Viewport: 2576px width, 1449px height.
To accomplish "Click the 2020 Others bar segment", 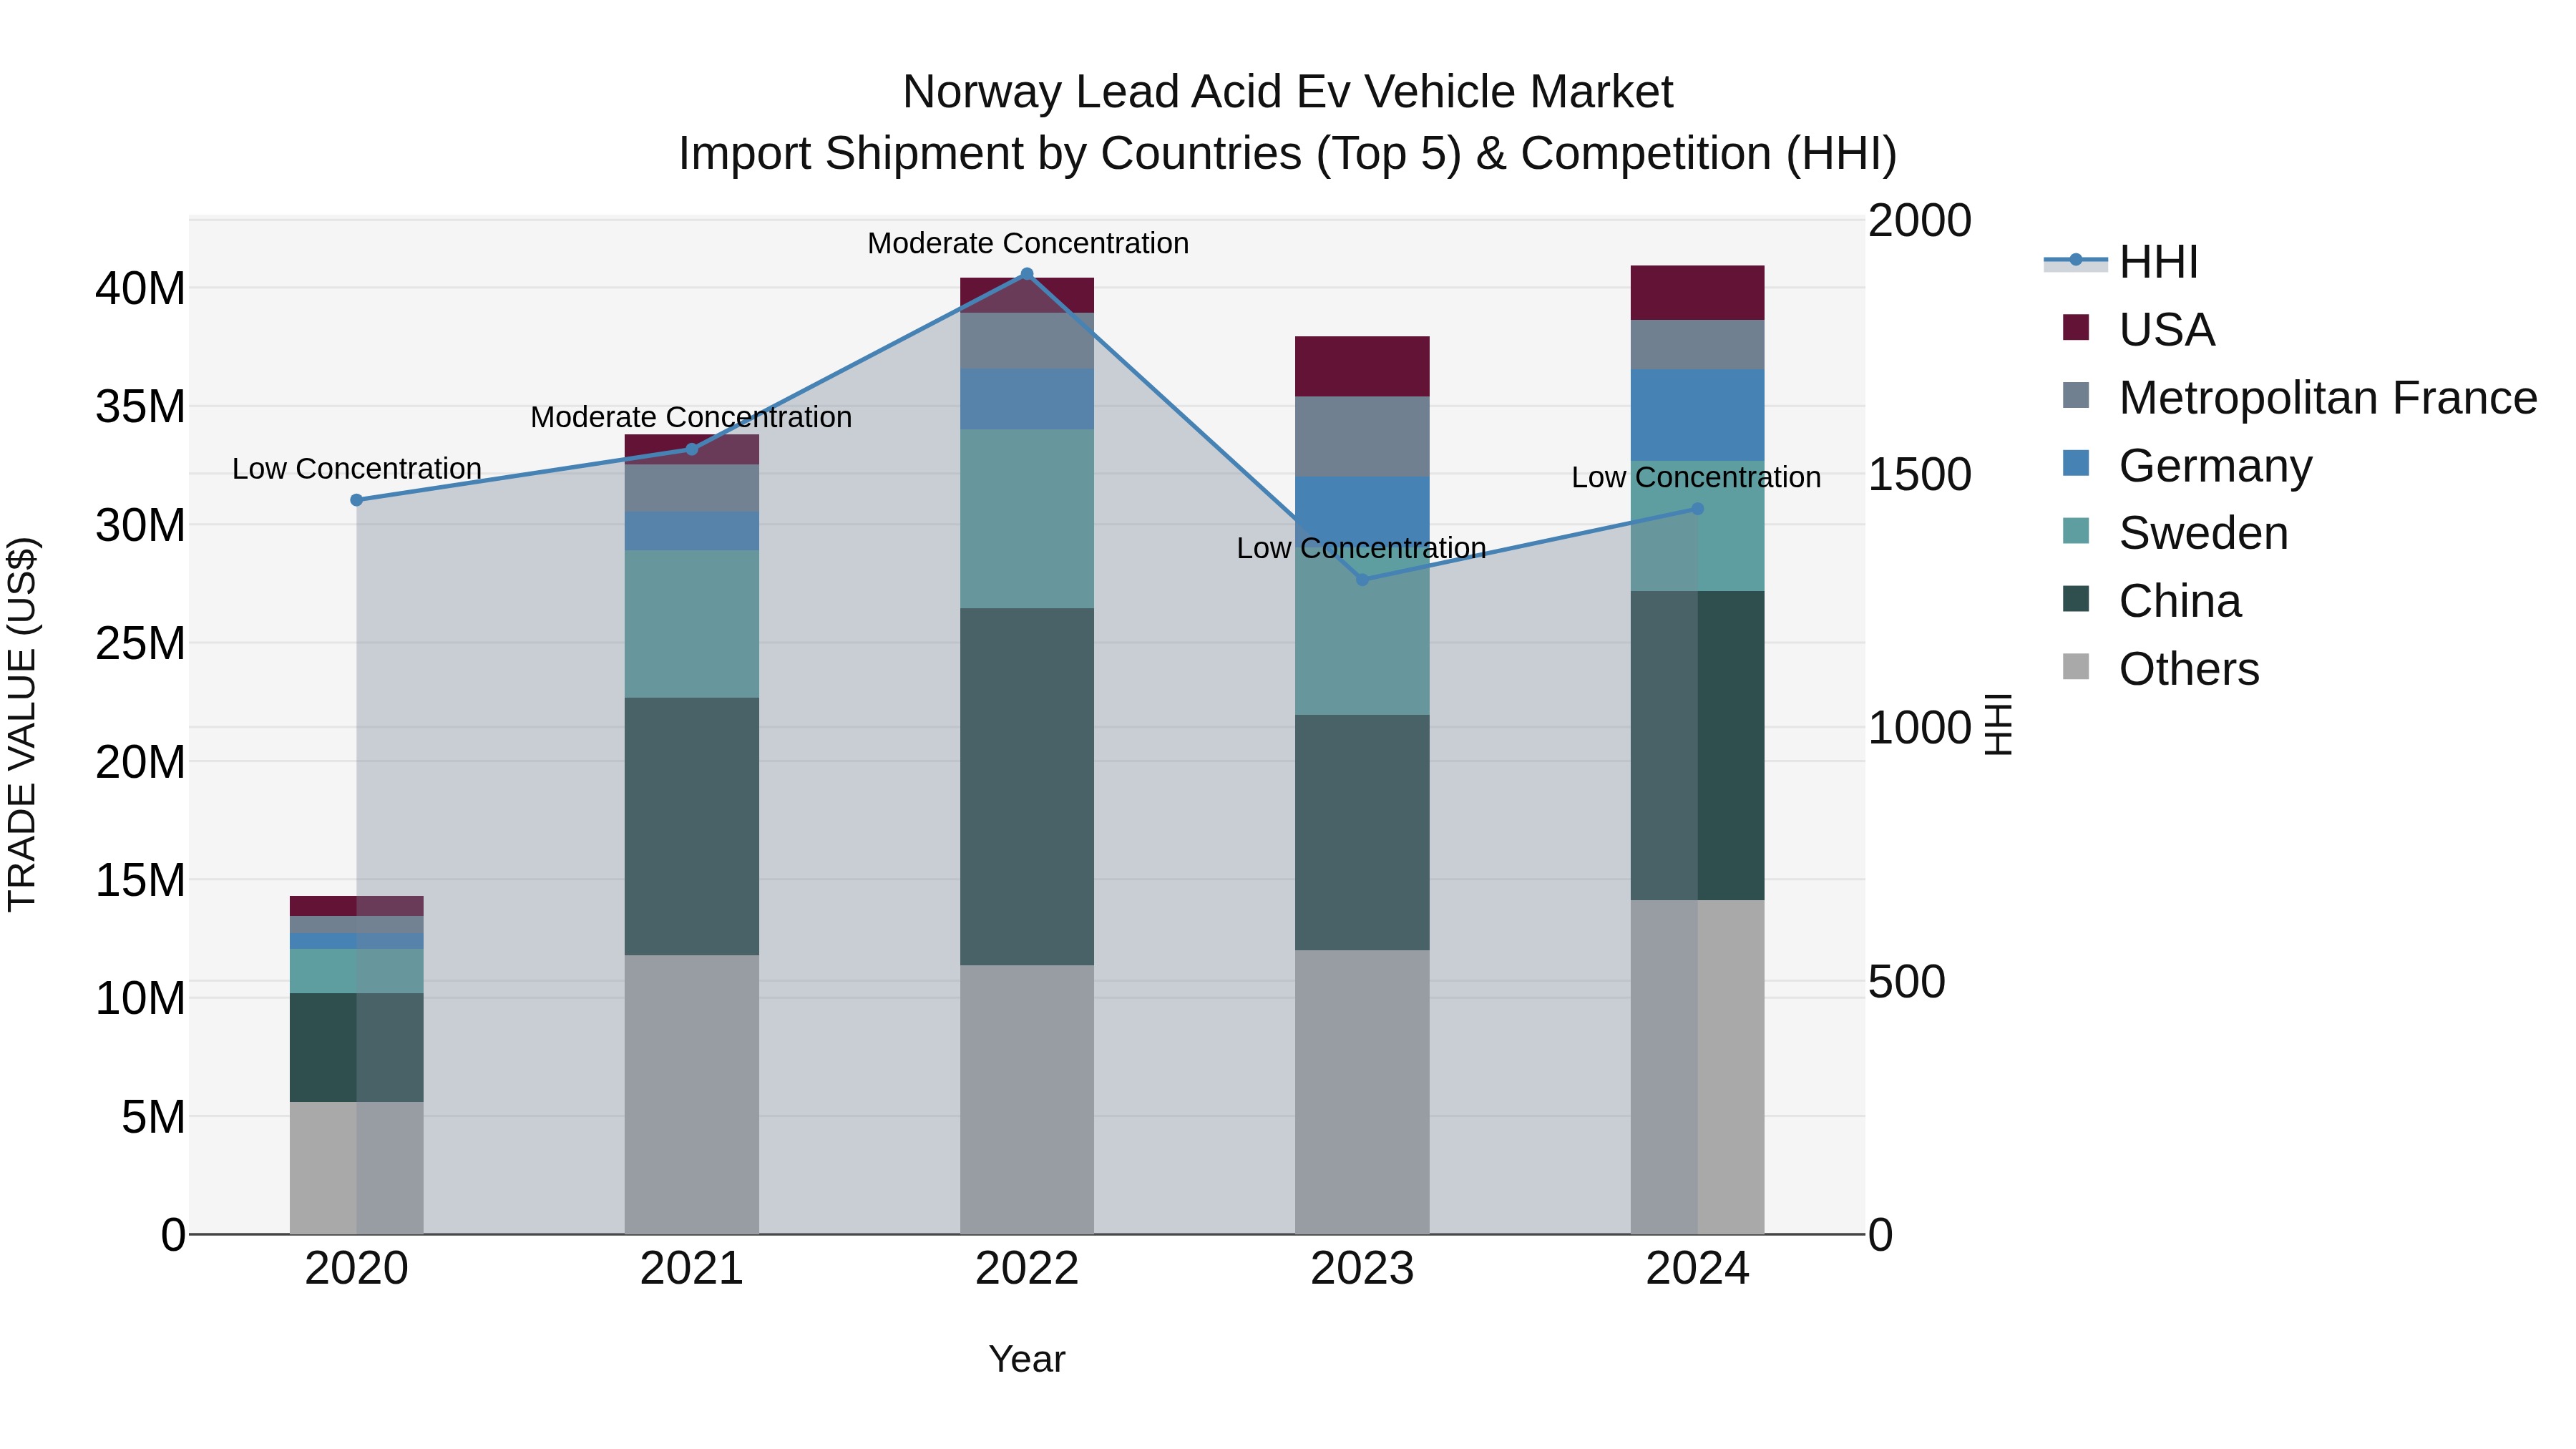I will [x=356, y=1167].
